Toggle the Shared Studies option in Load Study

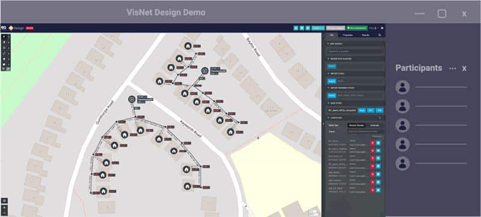click(356, 126)
